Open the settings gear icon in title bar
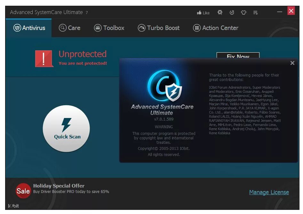The image size is (303, 214). tap(220, 12)
